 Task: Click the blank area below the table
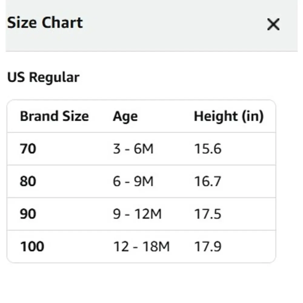click(x=151, y=283)
